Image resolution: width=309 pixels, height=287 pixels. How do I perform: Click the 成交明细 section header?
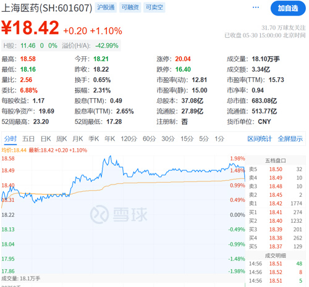tap(276, 256)
